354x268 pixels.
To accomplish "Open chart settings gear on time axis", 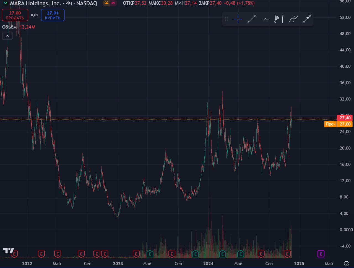I will pyautogui.click(x=346, y=264).
